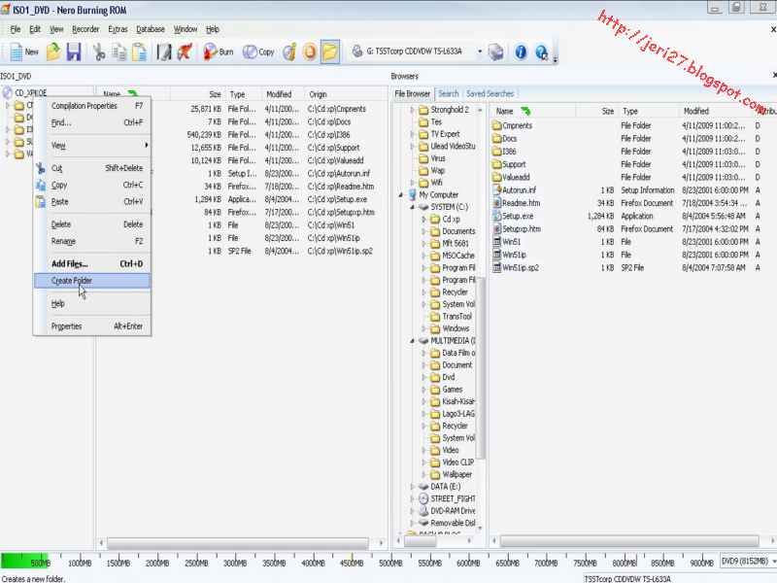The image size is (777, 583).
Task: Click the red rocket toolbar icon
Action: pyautogui.click(x=185, y=51)
